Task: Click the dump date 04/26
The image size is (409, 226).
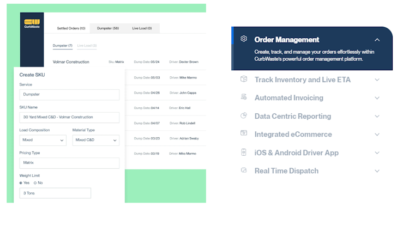Action: pyautogui.click(x=155, y=93)
